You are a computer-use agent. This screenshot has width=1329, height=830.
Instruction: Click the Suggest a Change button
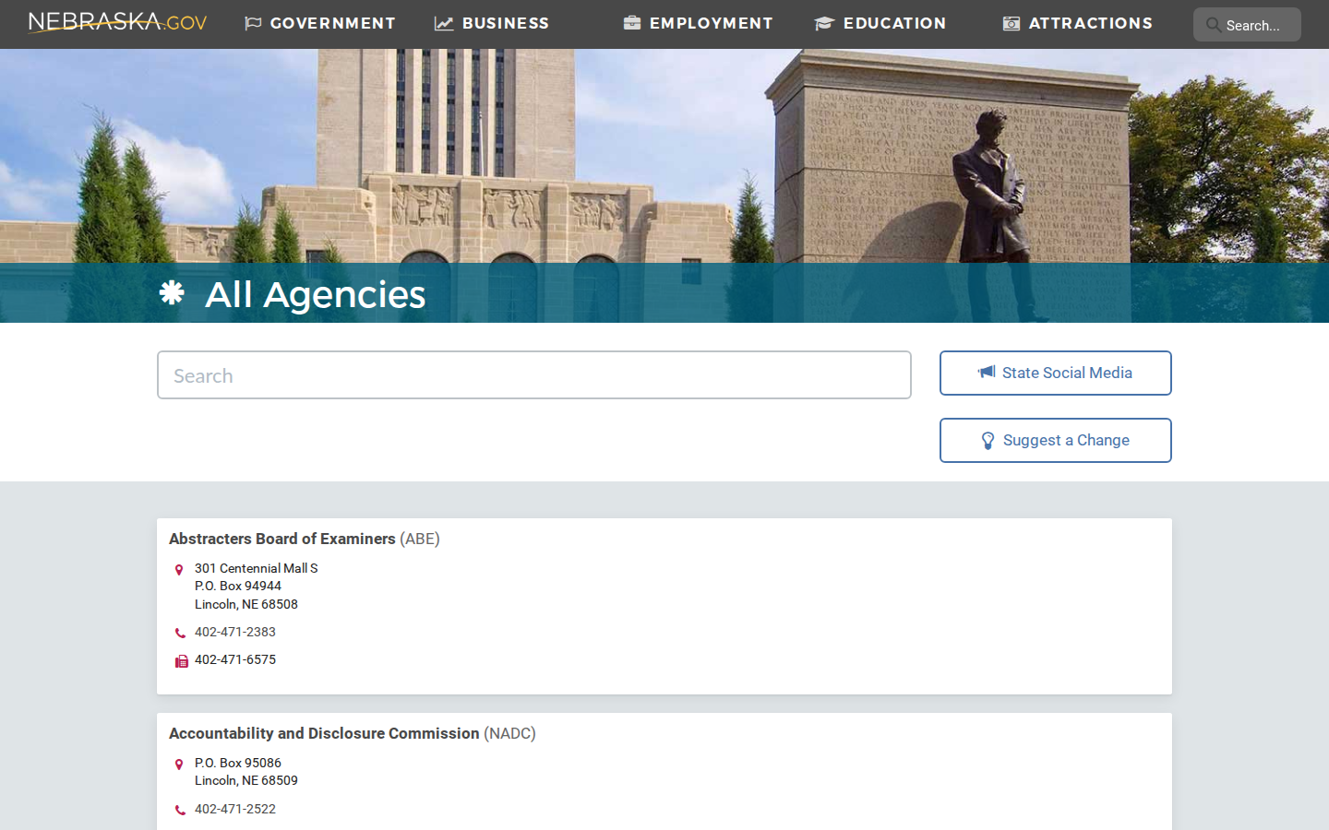tap(1056, 440)
